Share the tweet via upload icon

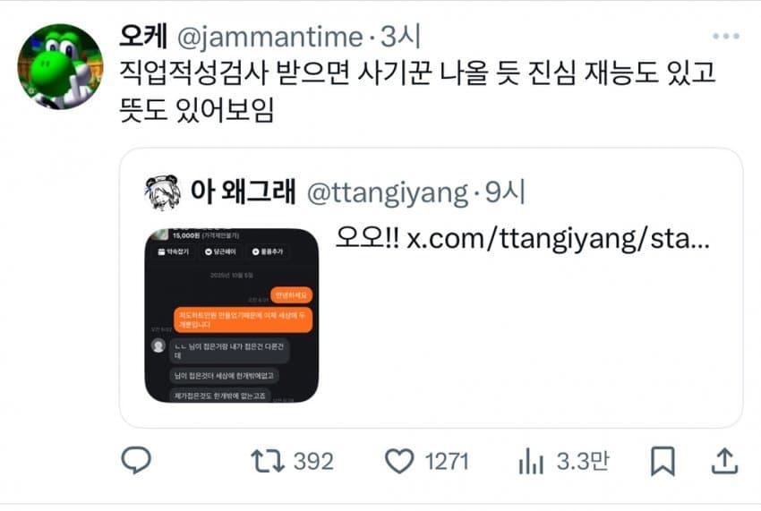(x=724, y=461)
